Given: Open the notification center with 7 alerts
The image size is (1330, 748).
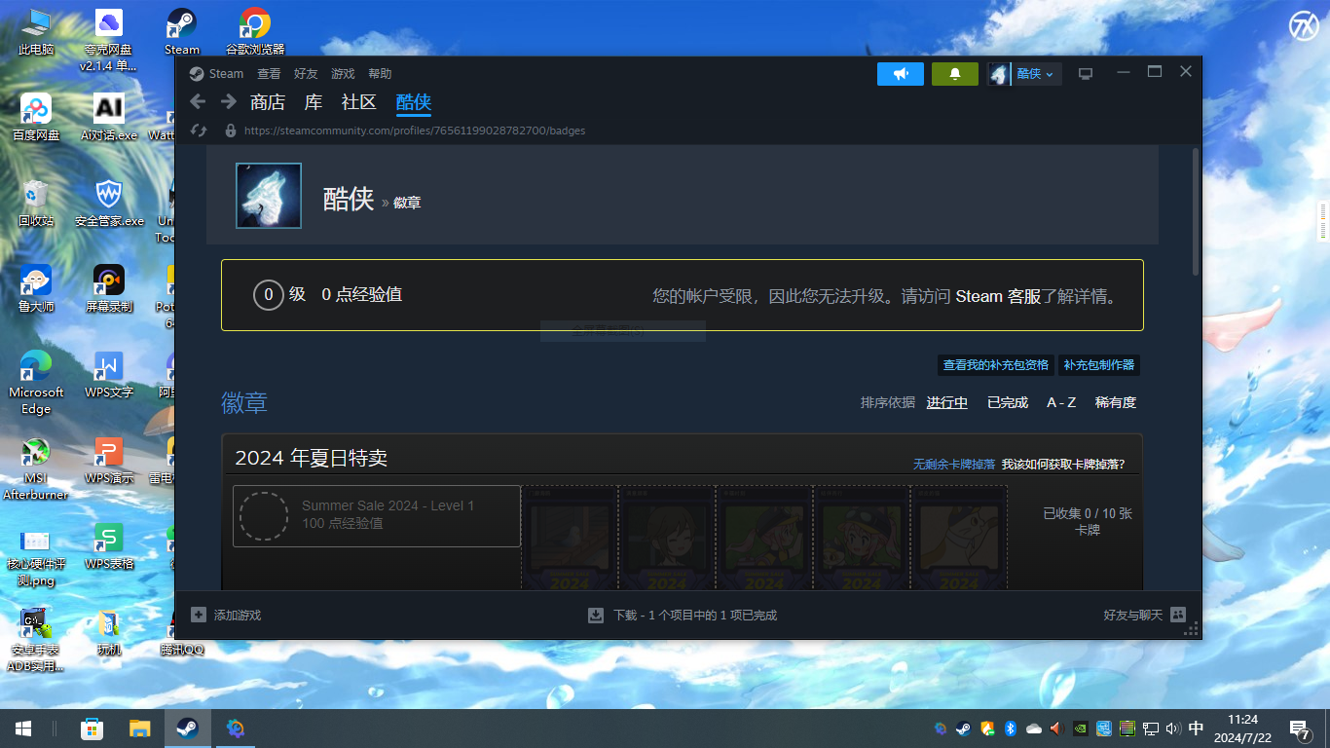Looking at the screenshot, I should pos(1300,729).
